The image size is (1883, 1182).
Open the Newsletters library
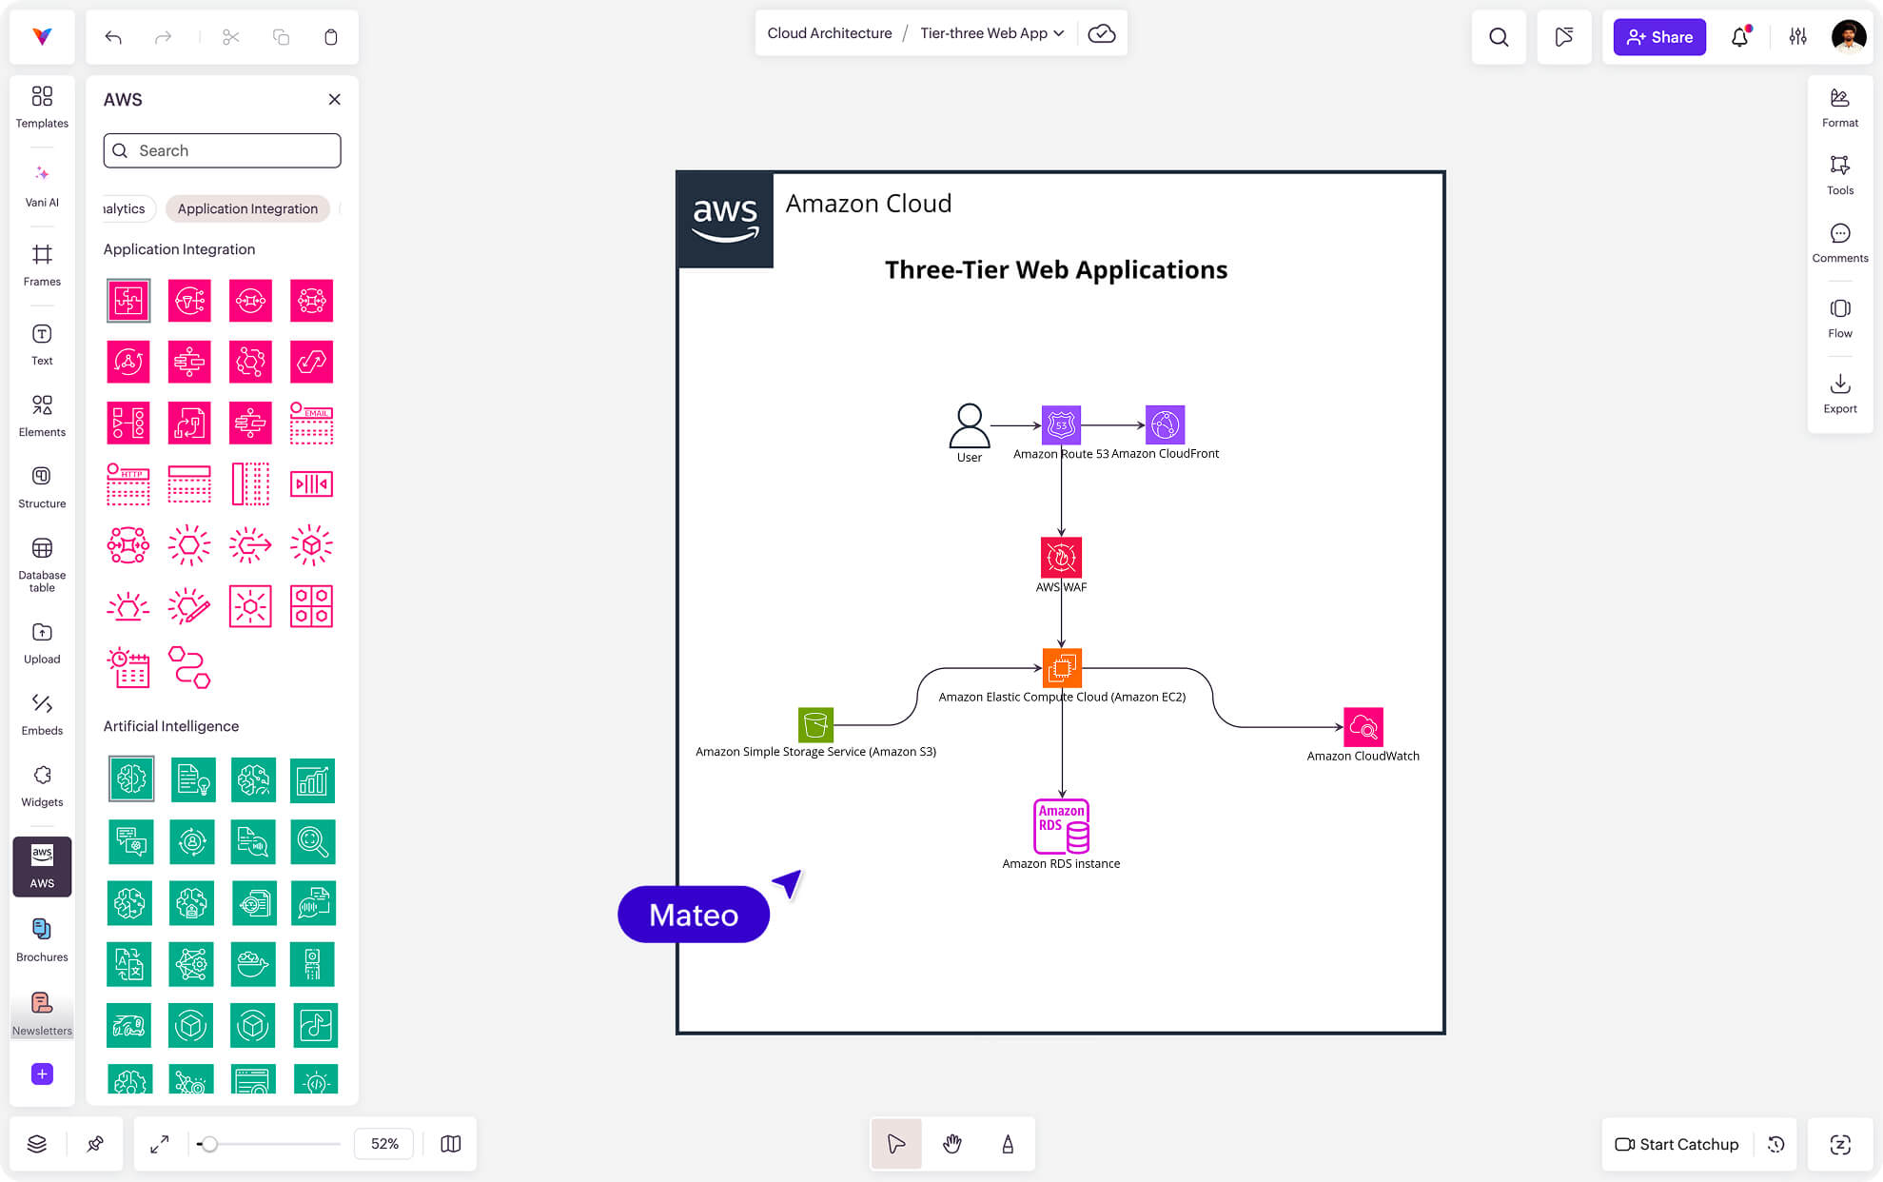42,1015
